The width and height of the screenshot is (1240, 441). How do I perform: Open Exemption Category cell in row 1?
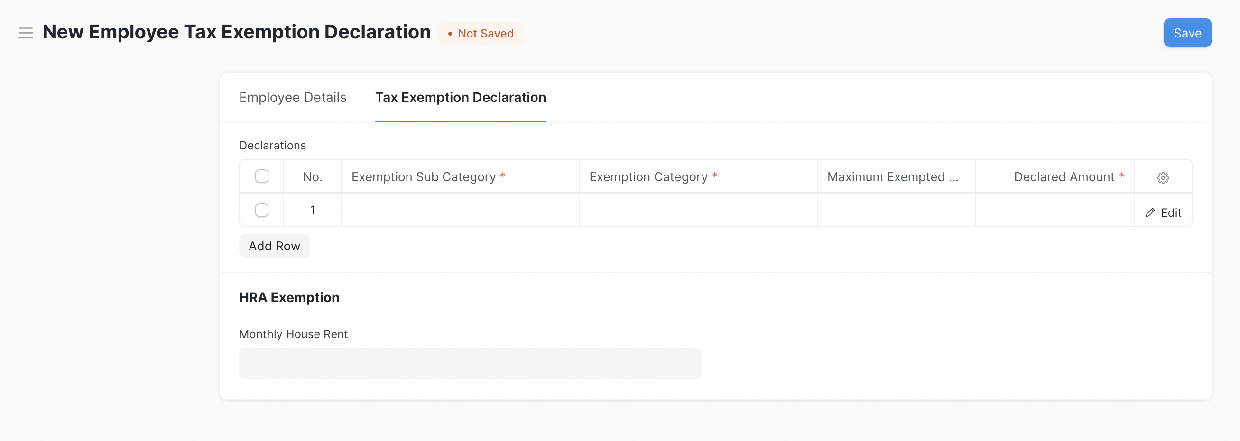(x=697, y=211)
